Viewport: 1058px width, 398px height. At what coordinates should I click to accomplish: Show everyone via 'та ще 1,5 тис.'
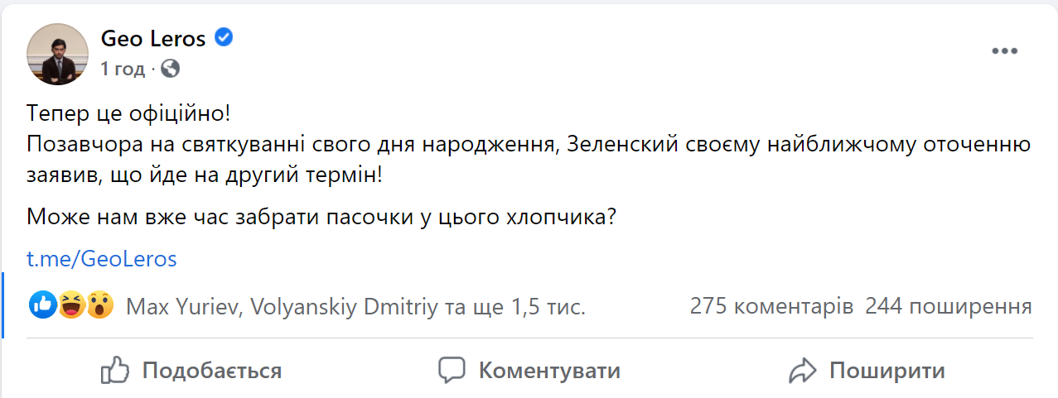click(515, 307)
